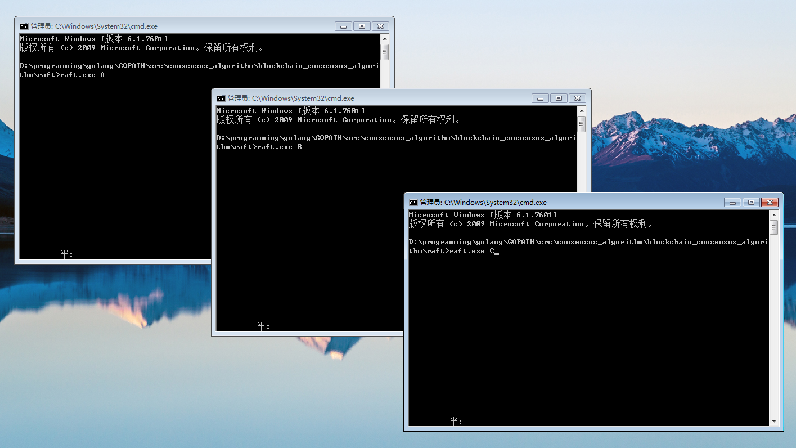Click the maximize button on the node C window

pos(750,202)
